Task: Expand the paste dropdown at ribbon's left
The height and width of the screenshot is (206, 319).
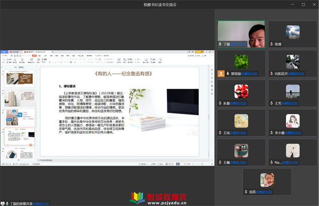Action: click(4, 62)
